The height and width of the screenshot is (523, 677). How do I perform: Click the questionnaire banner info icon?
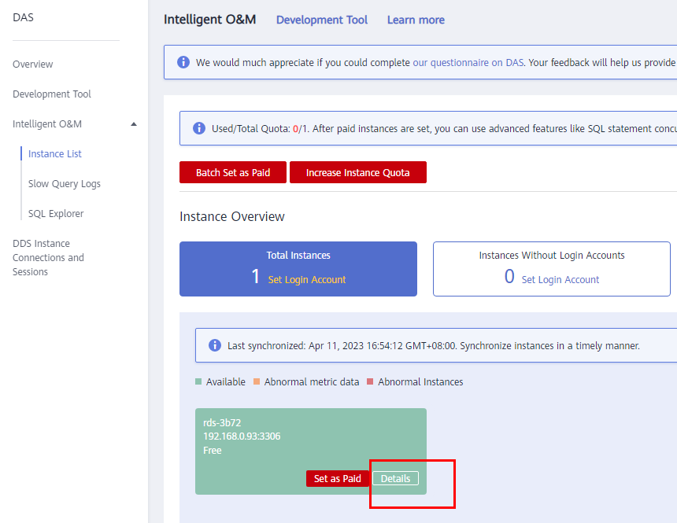pos(183,62)
